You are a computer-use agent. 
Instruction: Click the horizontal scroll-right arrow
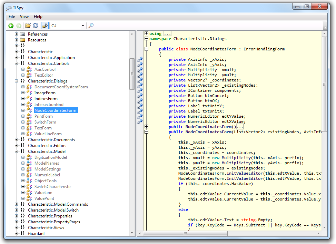point(318,233)
